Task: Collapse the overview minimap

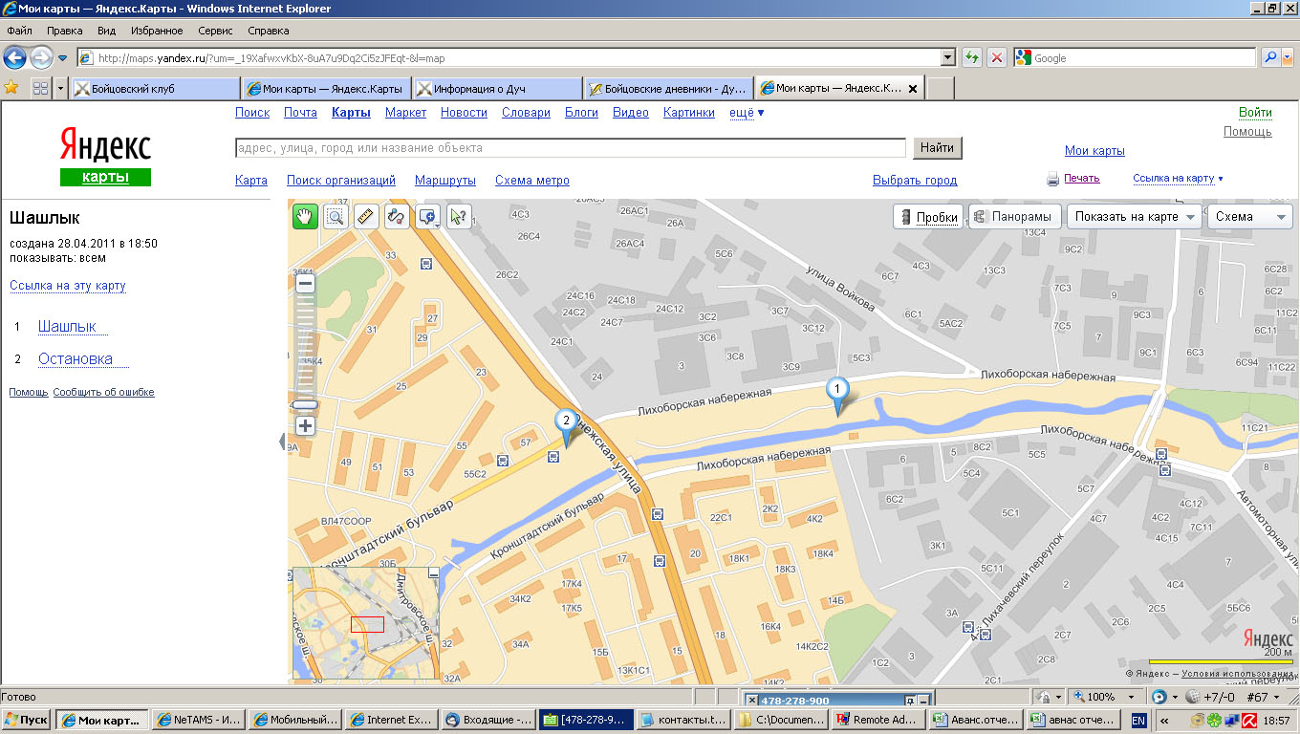Action: (434, 572)
